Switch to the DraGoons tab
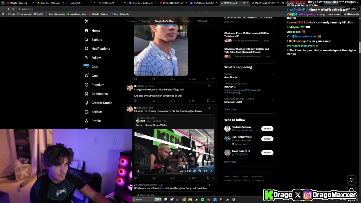This screenshot has height=203, width=361. 187,21
